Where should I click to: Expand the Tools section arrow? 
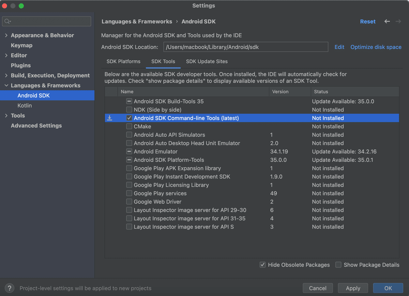6,115
